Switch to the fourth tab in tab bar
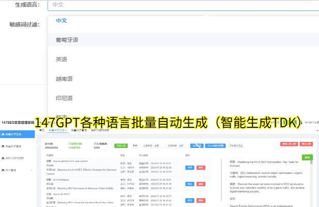Viewport: 319px width, 207px height. point(100,130)
